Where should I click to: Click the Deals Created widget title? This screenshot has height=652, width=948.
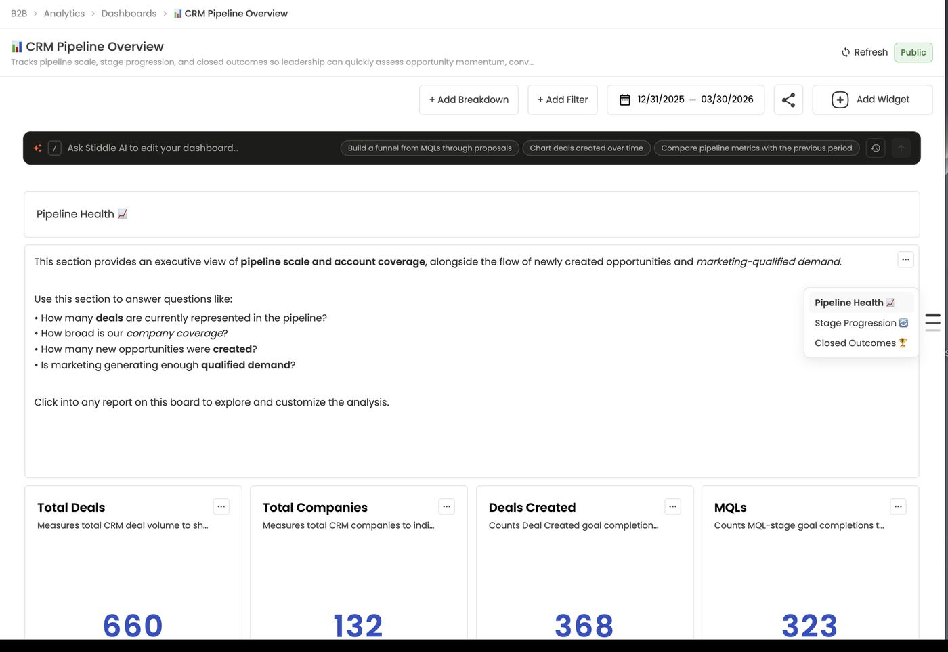pos(532,508)
